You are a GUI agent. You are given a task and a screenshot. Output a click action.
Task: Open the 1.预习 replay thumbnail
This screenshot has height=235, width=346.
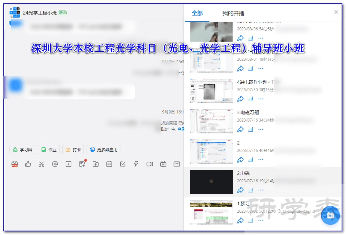[211, 212]
